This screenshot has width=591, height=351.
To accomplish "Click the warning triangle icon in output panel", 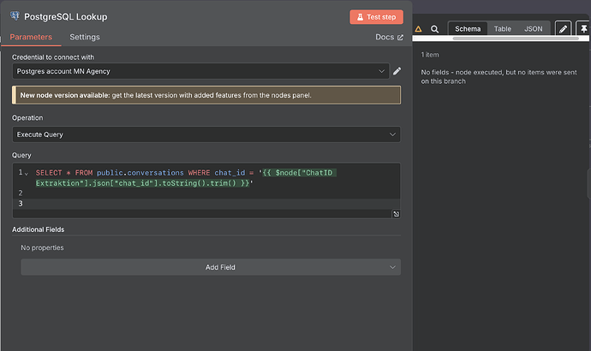I will point(418,28).
